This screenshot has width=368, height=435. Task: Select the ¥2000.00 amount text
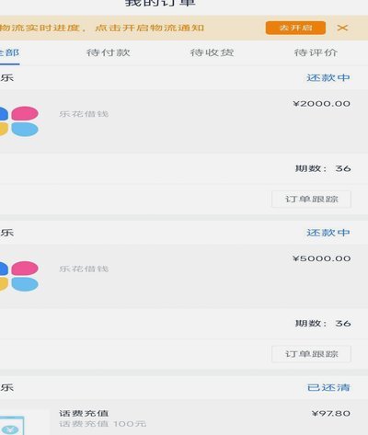coord(321,104)
